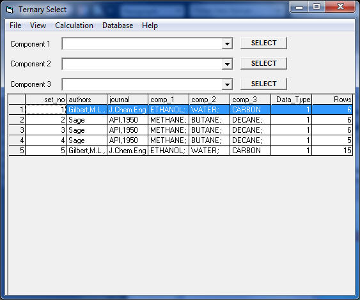Open the View menu
360x300 pixels.
38,26
